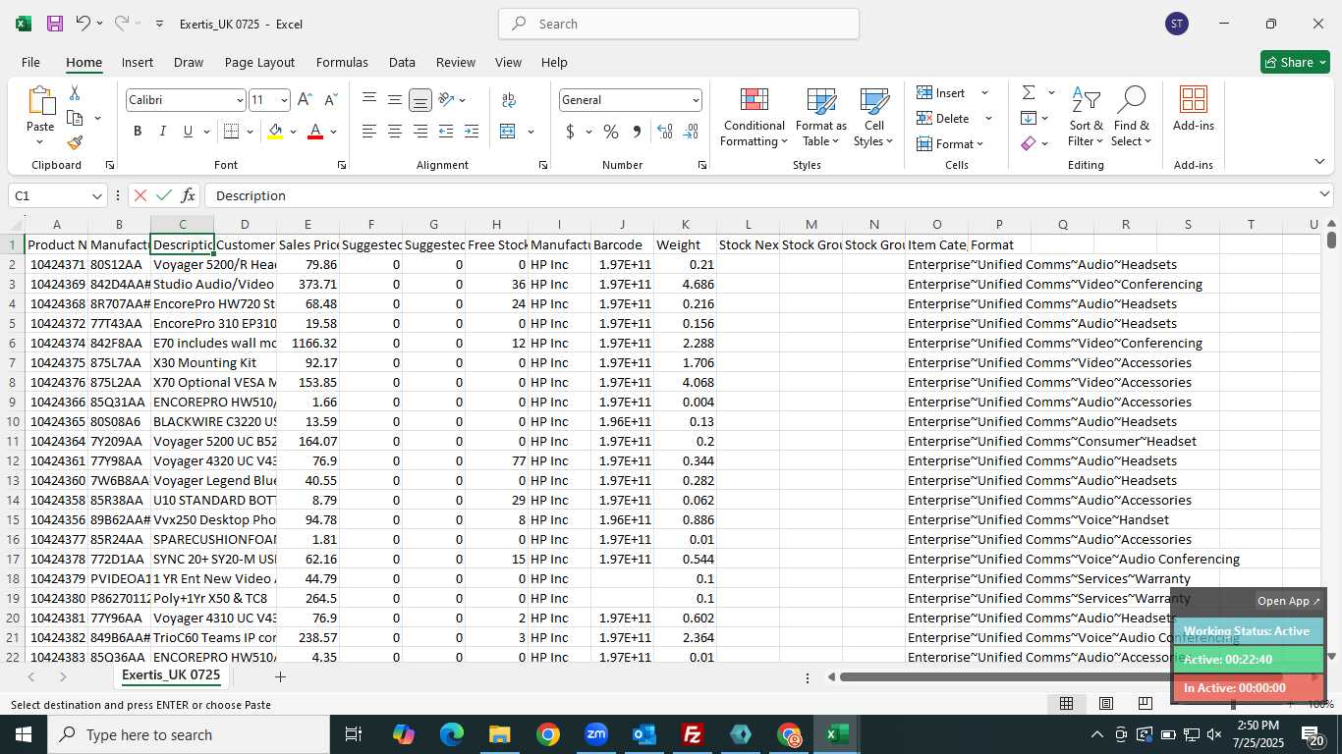Viewport: 1342px width, 754px height.
Task: Toggle Italic formatting
Action: coord(163,132)
